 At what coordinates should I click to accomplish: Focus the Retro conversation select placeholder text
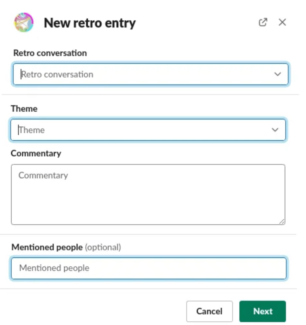click(57, 74)
